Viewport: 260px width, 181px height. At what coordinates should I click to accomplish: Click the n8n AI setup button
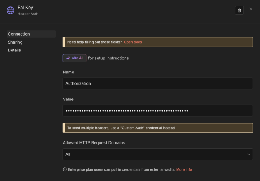coord(74,58)
